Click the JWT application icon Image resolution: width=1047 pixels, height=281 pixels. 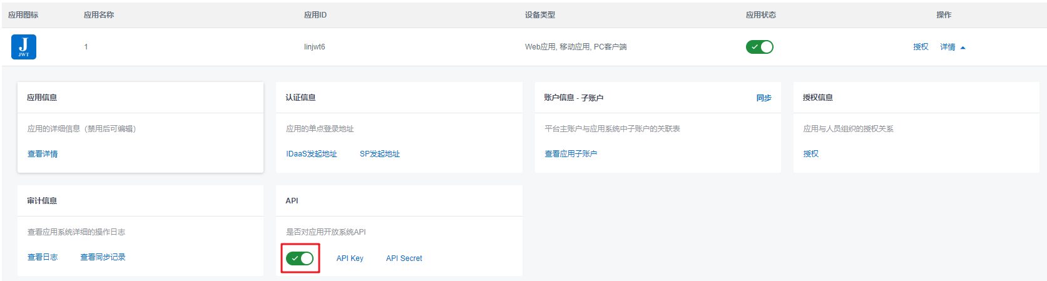click(24, 47)
